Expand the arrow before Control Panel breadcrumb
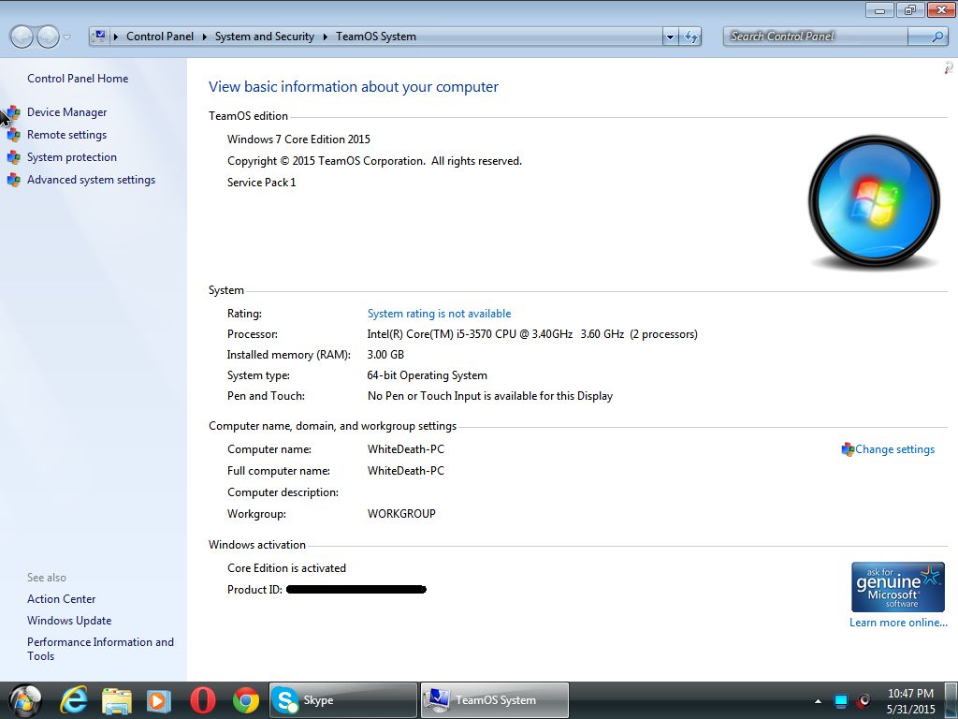Screen dimensions: 958x719 [115, 37]
